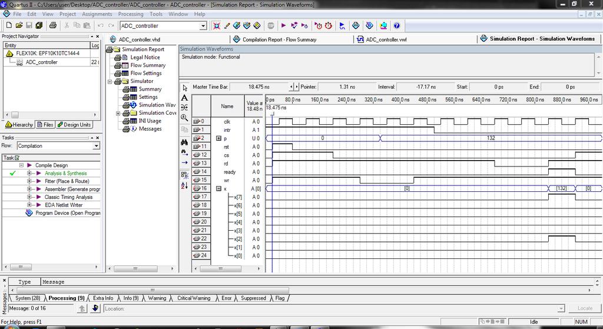603x329 pixels.
Task: Click the Snap to Grid icon
Action: [x=184, y=175]
